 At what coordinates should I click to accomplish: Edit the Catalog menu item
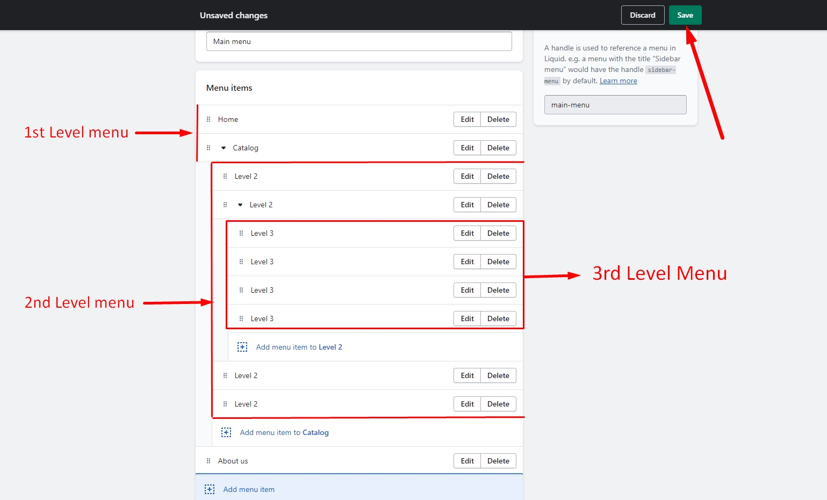(467, 148)
